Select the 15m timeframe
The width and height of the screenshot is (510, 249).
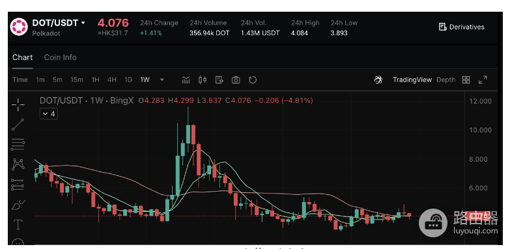tap(77, 80)
